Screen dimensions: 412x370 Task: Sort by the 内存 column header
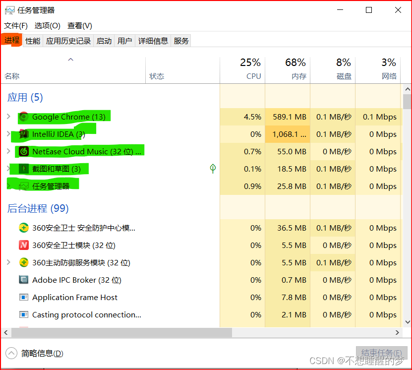tap(288, 70)
